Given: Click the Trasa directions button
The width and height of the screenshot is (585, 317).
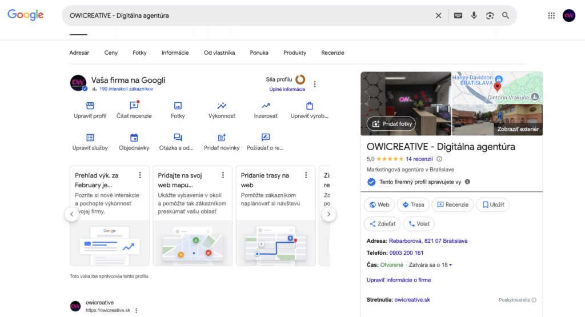Looking at the screenshot, I should pyautogui.click(x=413, y=204).
